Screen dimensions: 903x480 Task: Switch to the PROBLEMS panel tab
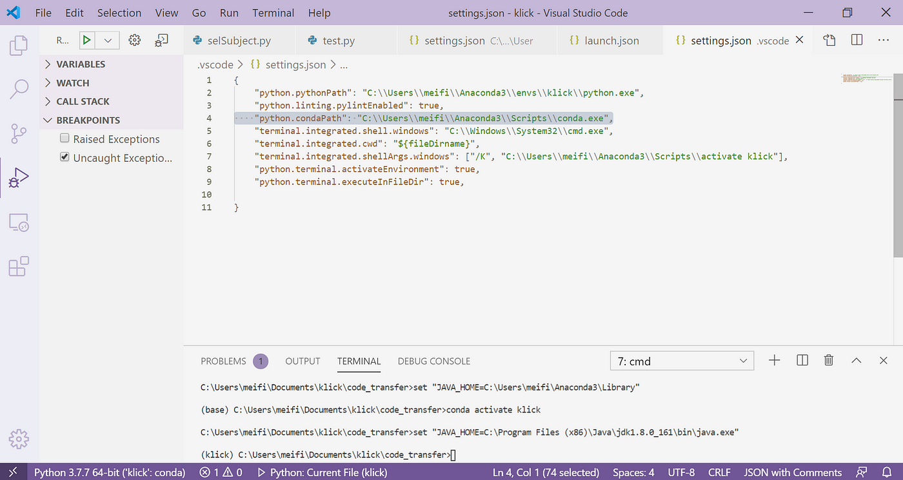point(234,361)
